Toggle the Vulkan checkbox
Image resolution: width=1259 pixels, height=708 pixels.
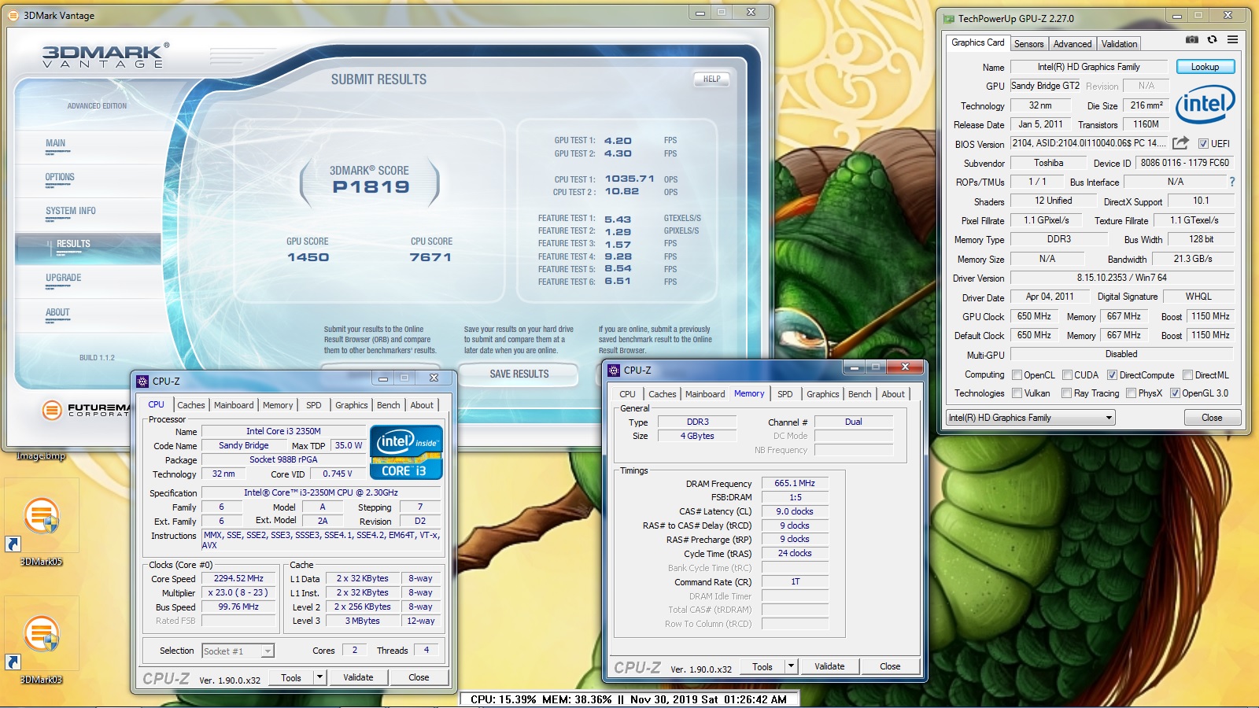click(1017, 393)
